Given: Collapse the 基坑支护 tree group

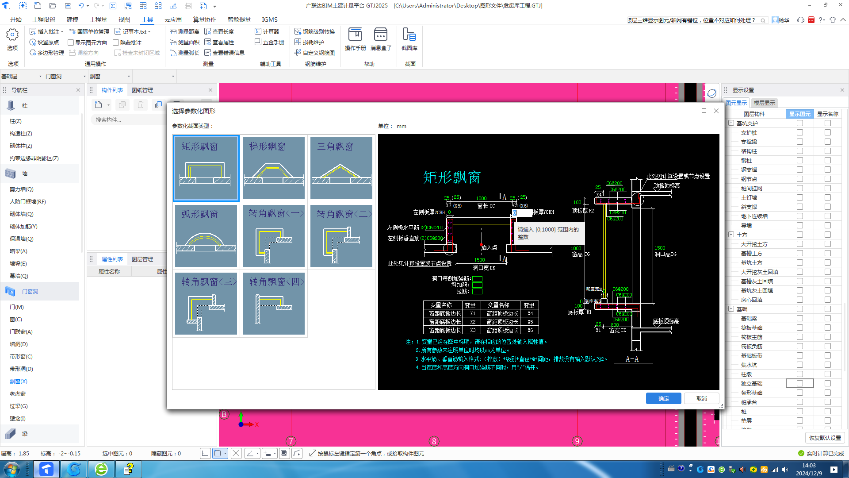Looking at the screenshot, I should 731,123.
